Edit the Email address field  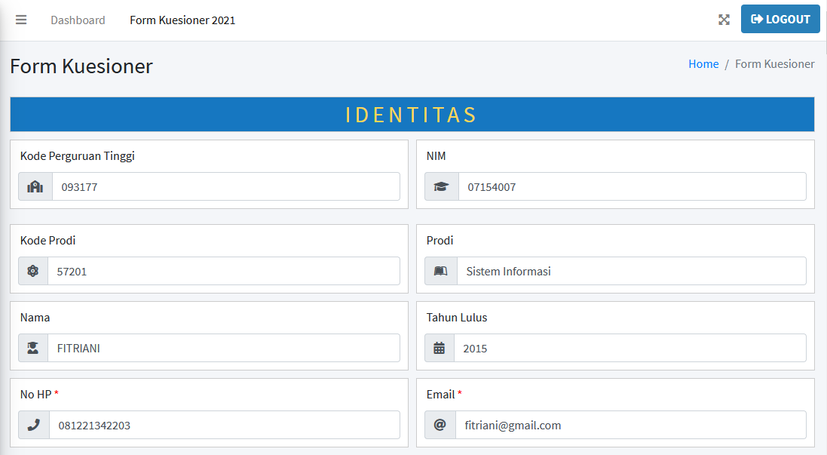click(x=630, y=426)
